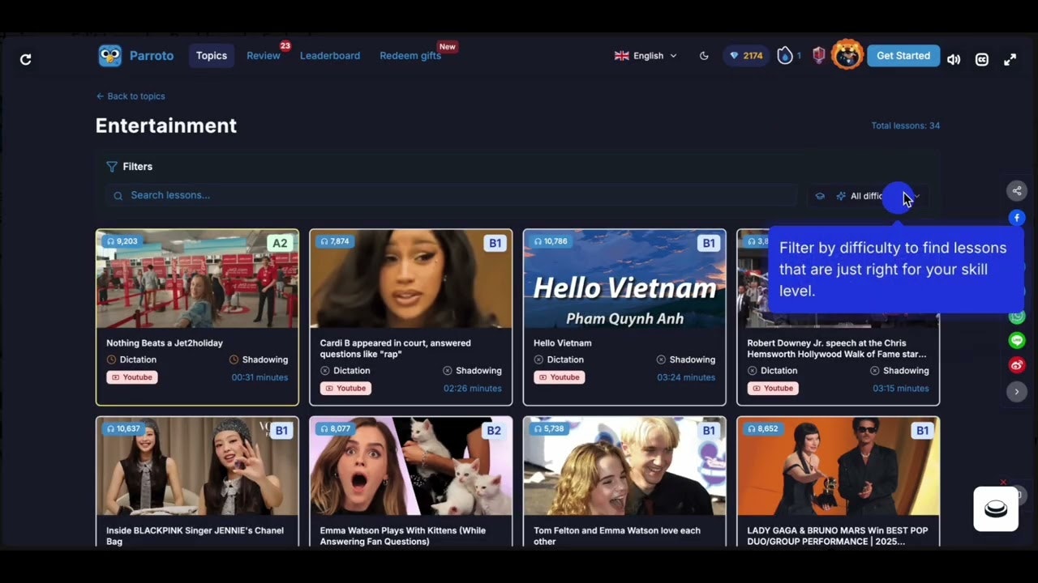This screenshot has width=1038, height=583.
Task: Toggle dark mode with the moon icon
Action: (x=704, y=56)
